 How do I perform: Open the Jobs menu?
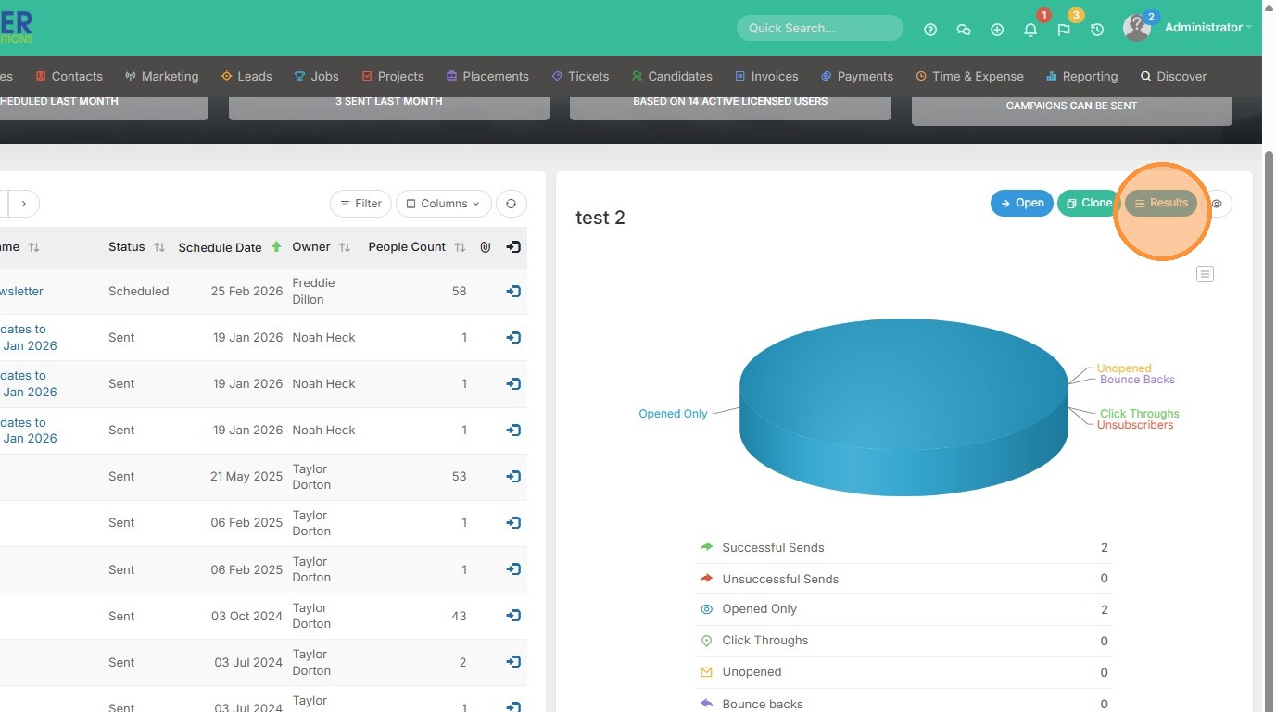[316, 76]
